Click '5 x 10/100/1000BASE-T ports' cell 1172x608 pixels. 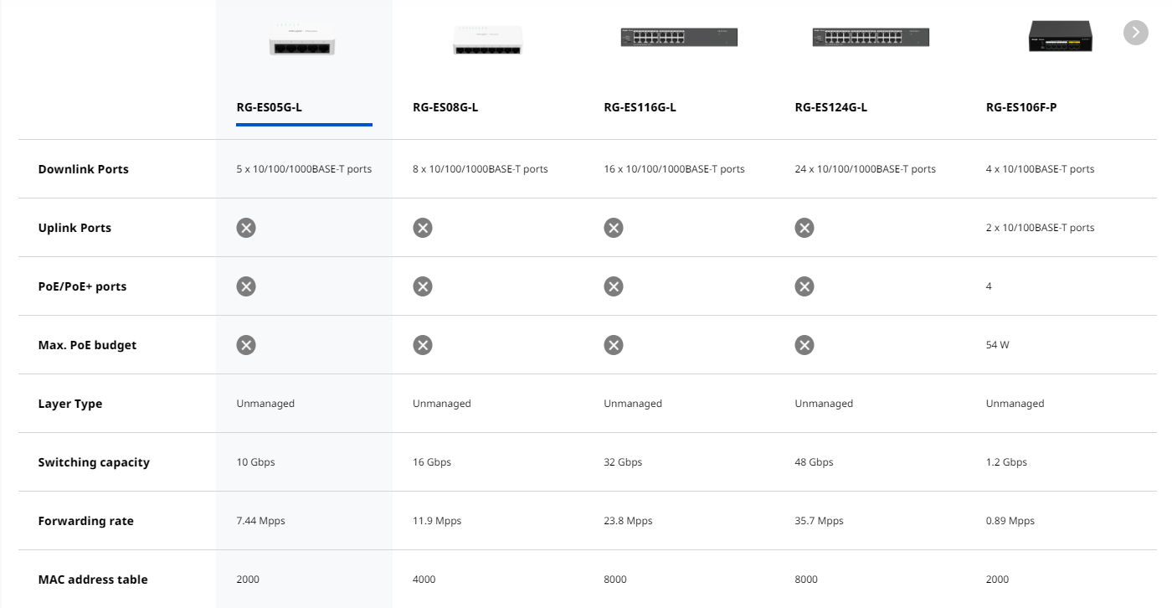pyautogui.click(x=304, y=169)
